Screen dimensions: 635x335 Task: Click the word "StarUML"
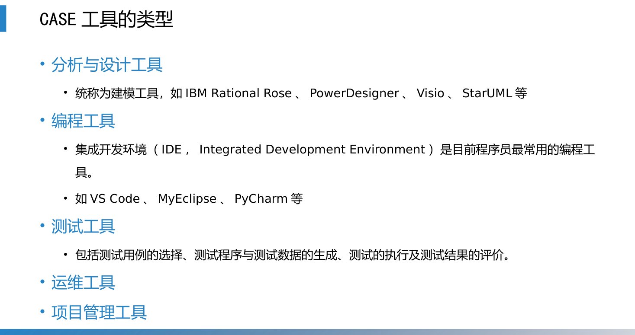(x=487, y=93)
